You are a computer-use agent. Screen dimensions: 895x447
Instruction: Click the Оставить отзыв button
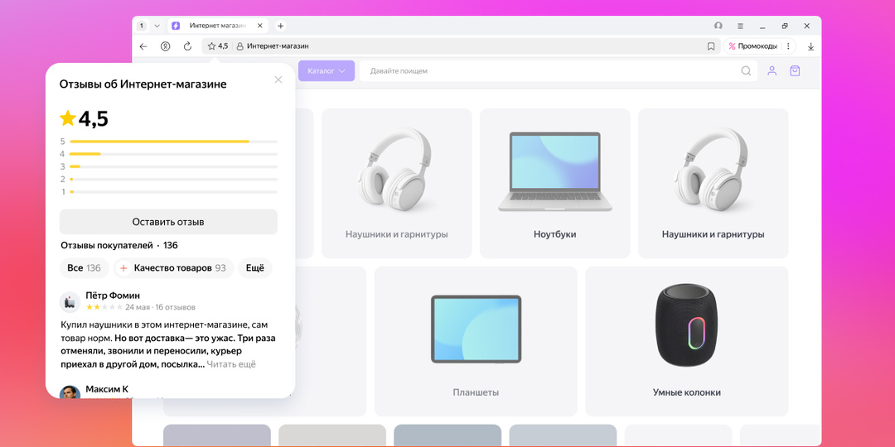[168, 222]
